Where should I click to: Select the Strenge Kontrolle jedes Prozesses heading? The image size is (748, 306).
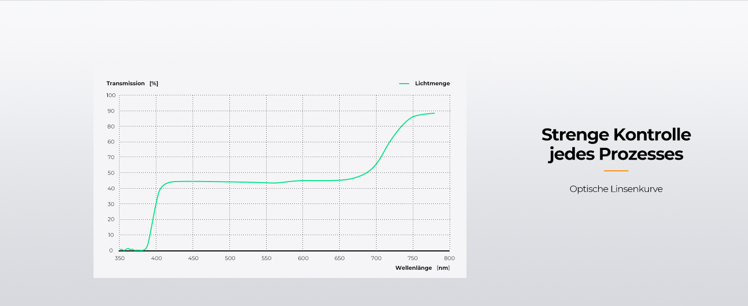616,144
